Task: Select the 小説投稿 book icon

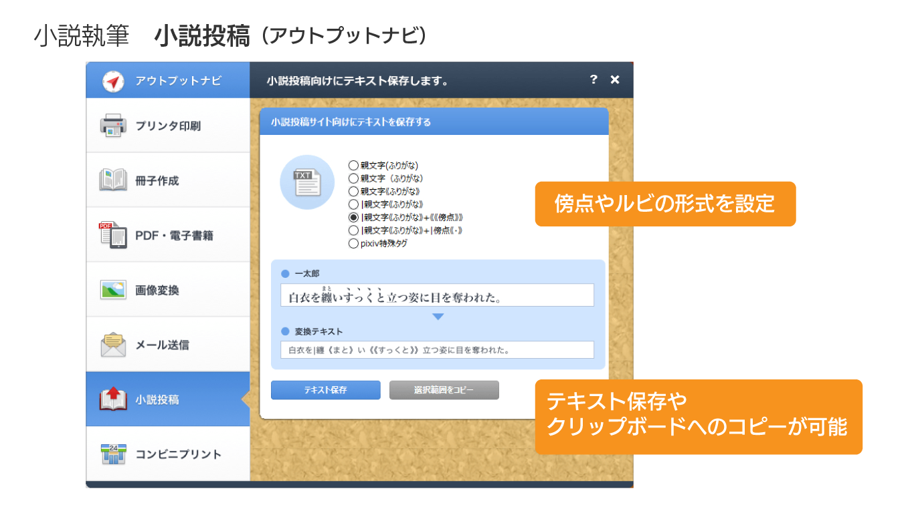Action: click(113, 399)
